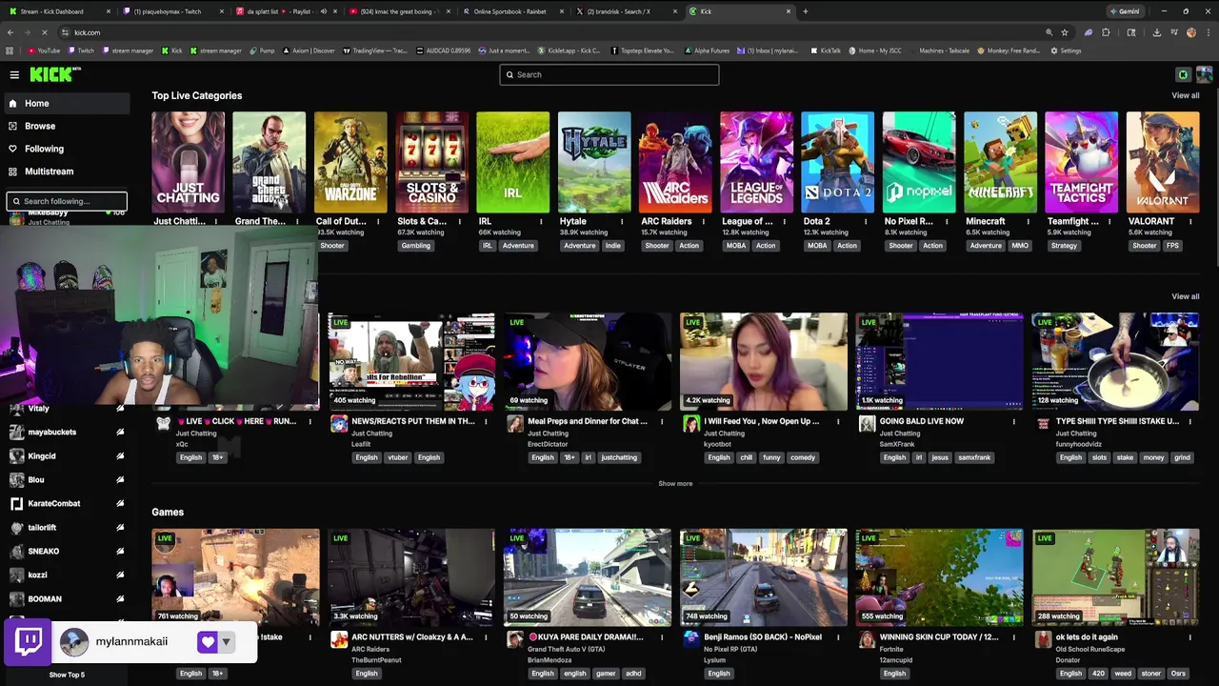Open Following in sidebar
Screen dimensions: 1219x686
tap(65, 149)
